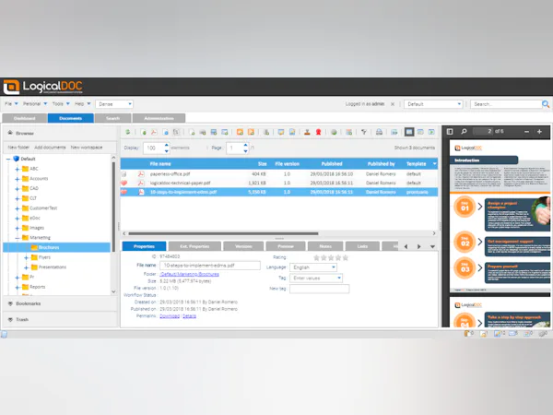Click the brown rubber stamp toolbar icon
553x415 pixels.
307,132
